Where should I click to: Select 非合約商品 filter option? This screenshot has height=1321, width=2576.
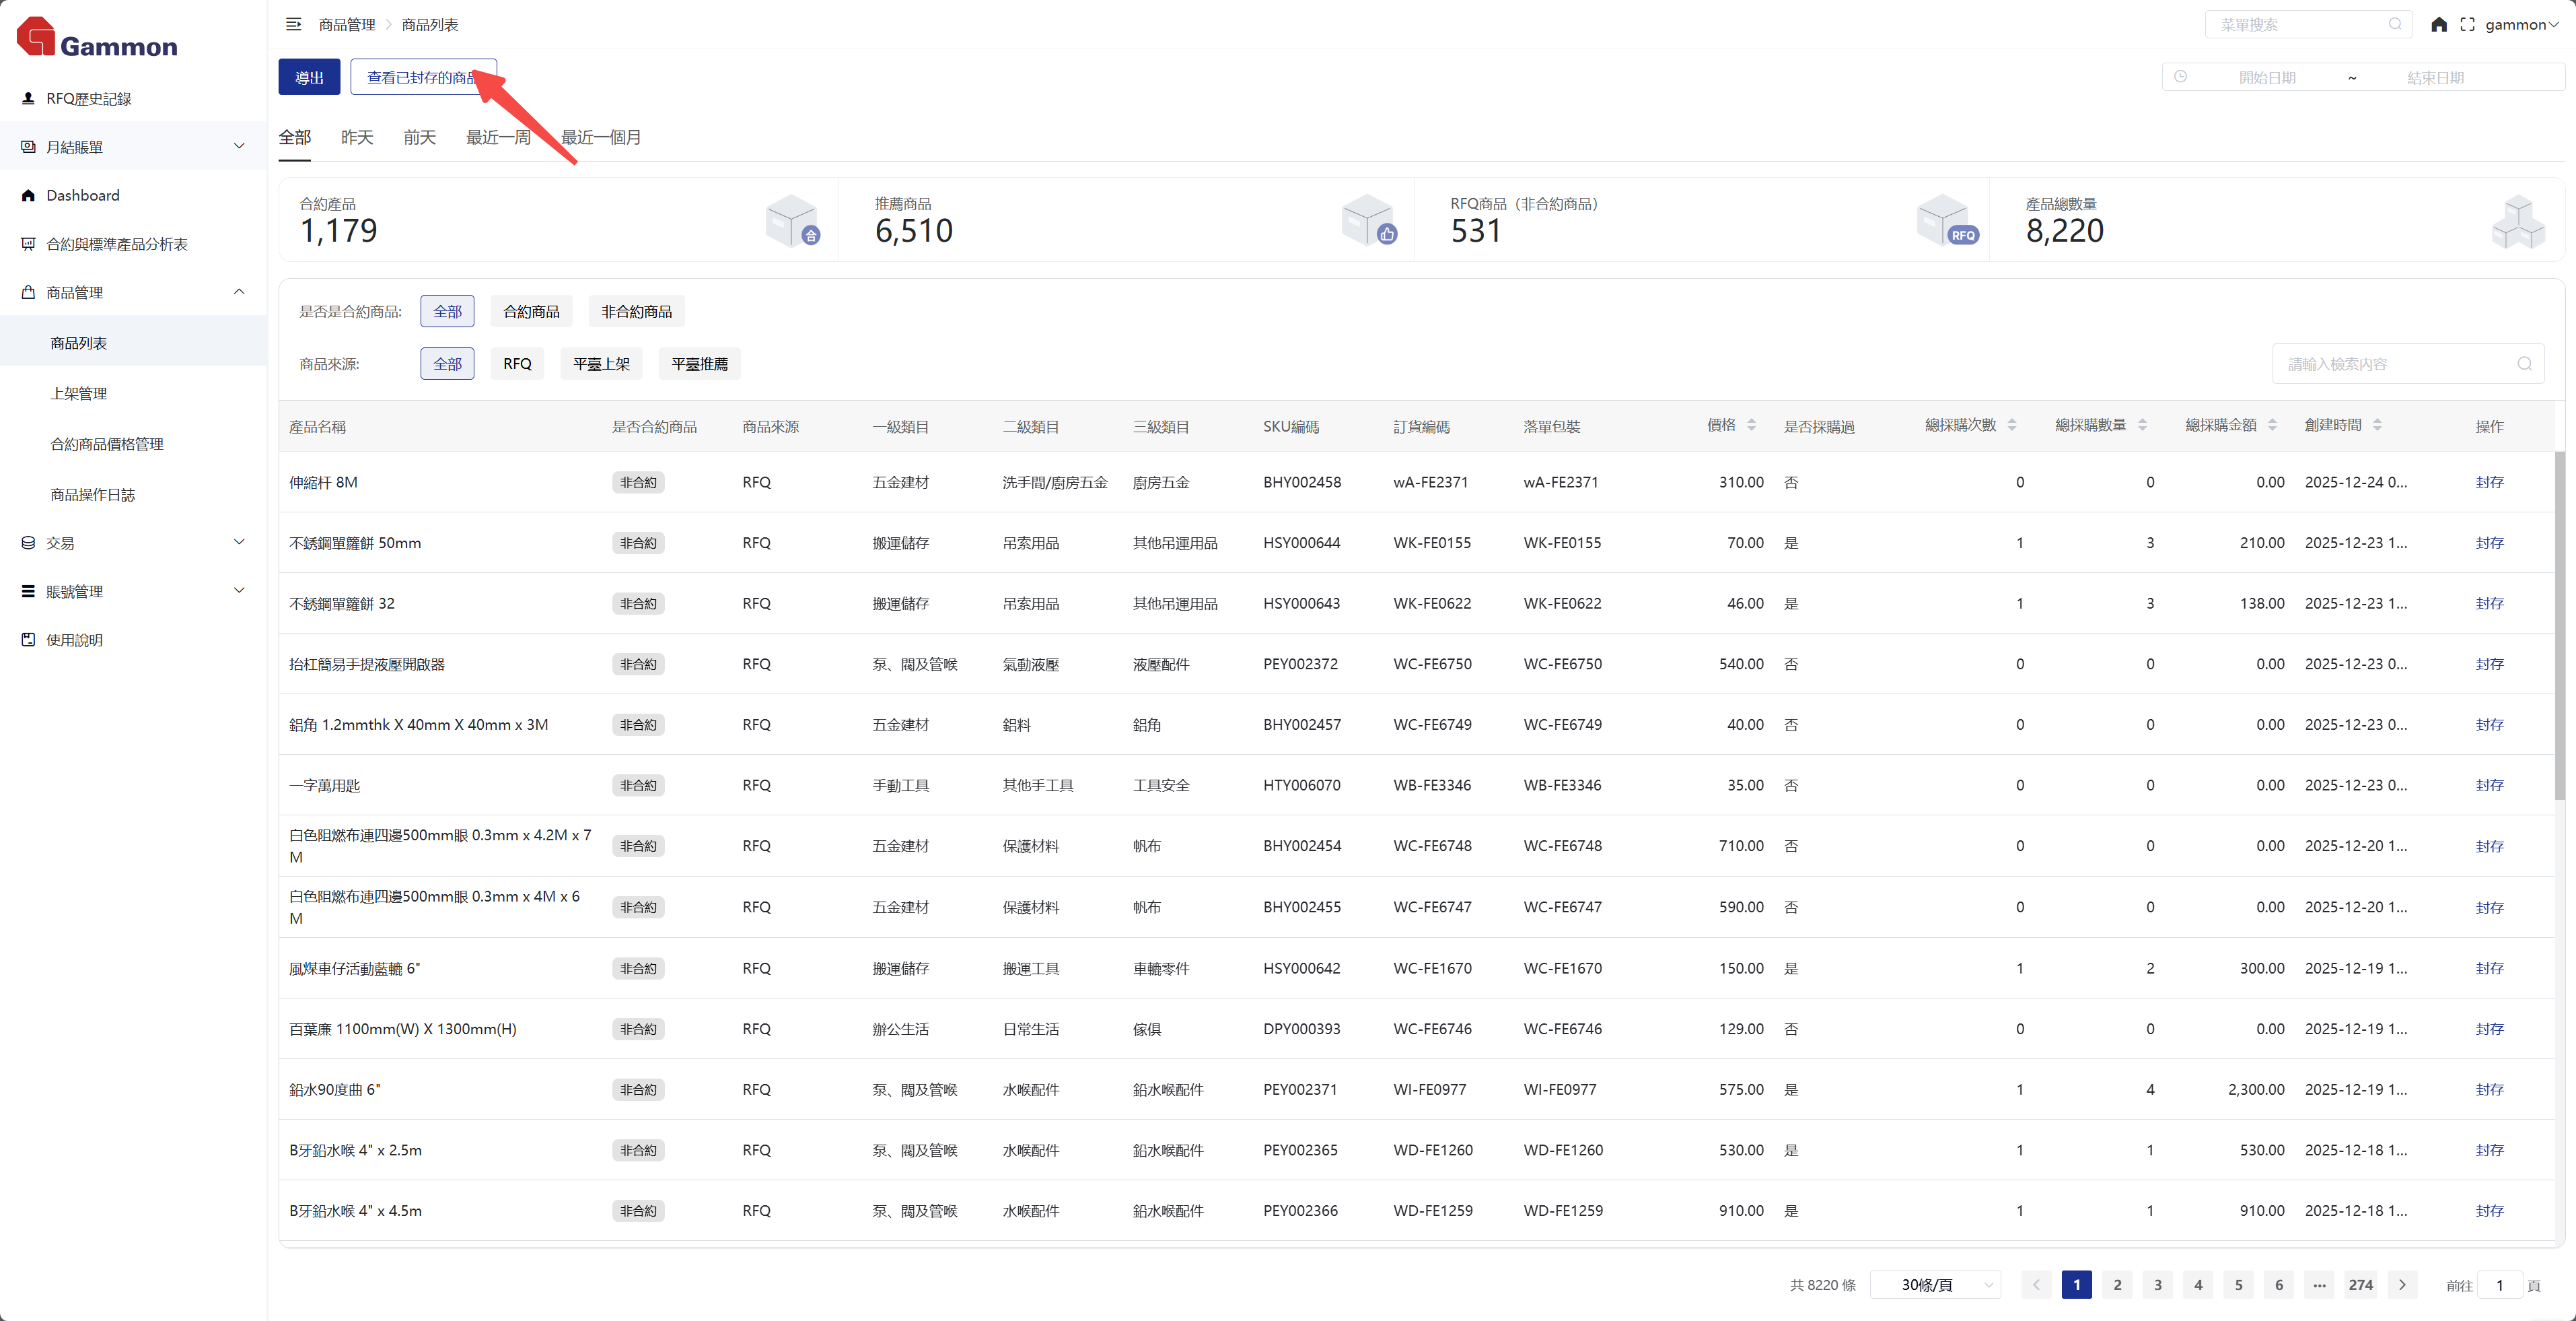[636, 311]
